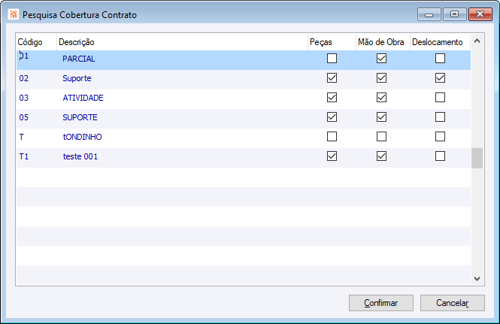Toggle Mão de Obra for ATIVIDADE row
The image size is (500, 324).
tap(381, 98)
